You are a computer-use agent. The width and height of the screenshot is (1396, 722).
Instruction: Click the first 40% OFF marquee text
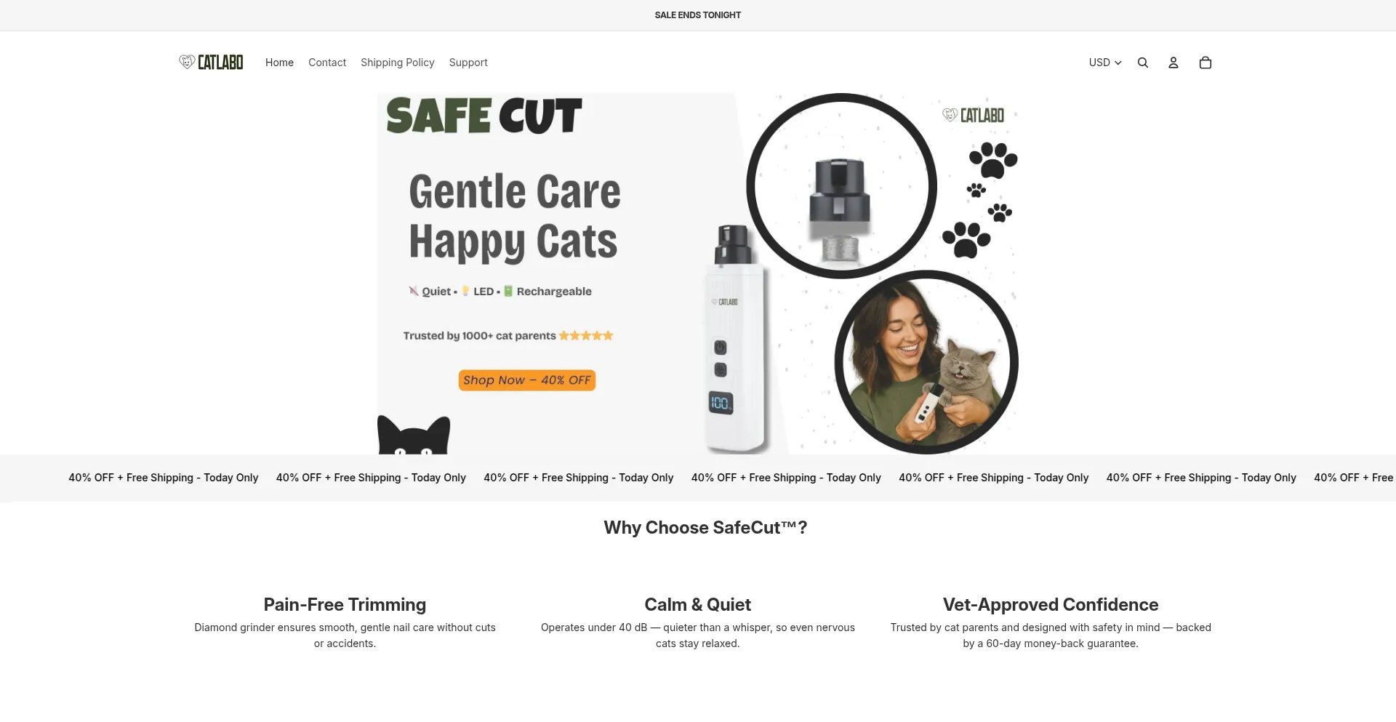click(164, 478)
